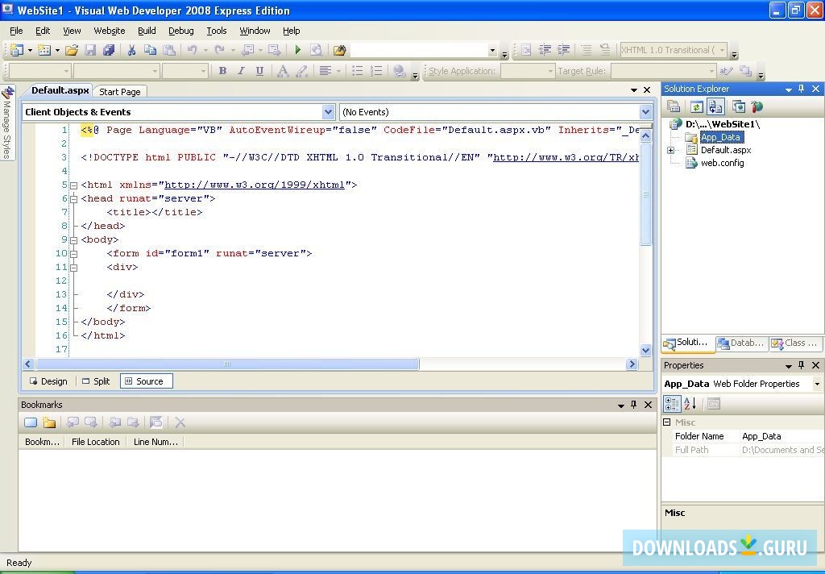This screenshot has width=825, height=574.
Task: Open the Website menu
Action: [x=109, y=31]
